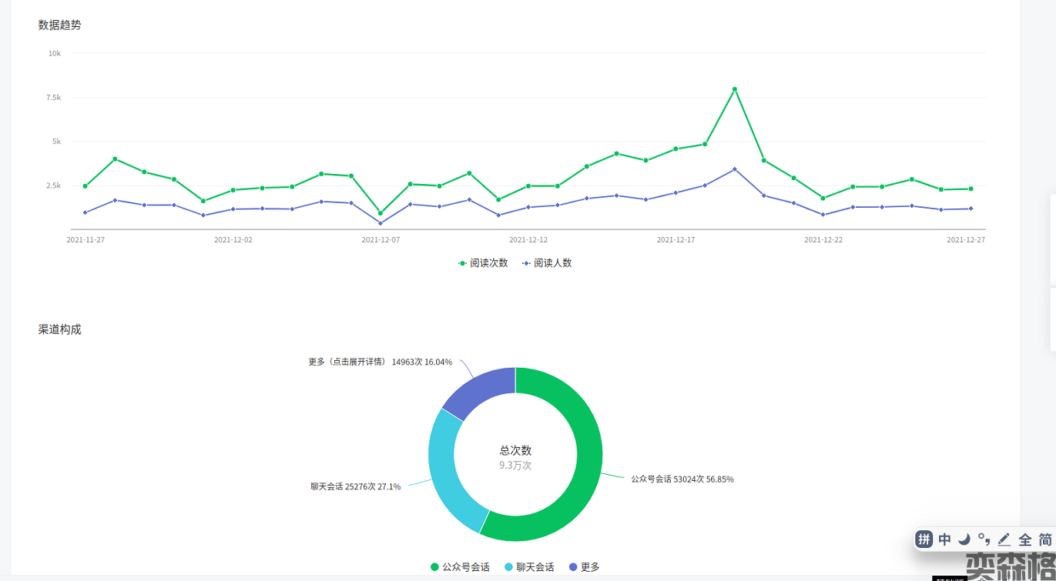
Task: Toggle 聊天会话 in donut chart legend
Action: pyautogui.click(x=529, y=567)
